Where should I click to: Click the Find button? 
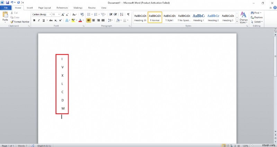pyautogui.click(x=256, y=13)
